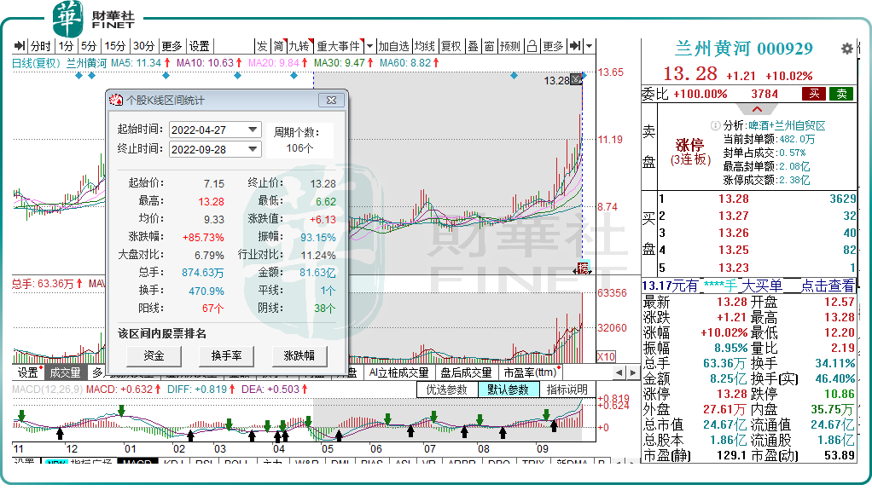
Task: Toggle the 均线 moving averages display
Action: (421, 48)
